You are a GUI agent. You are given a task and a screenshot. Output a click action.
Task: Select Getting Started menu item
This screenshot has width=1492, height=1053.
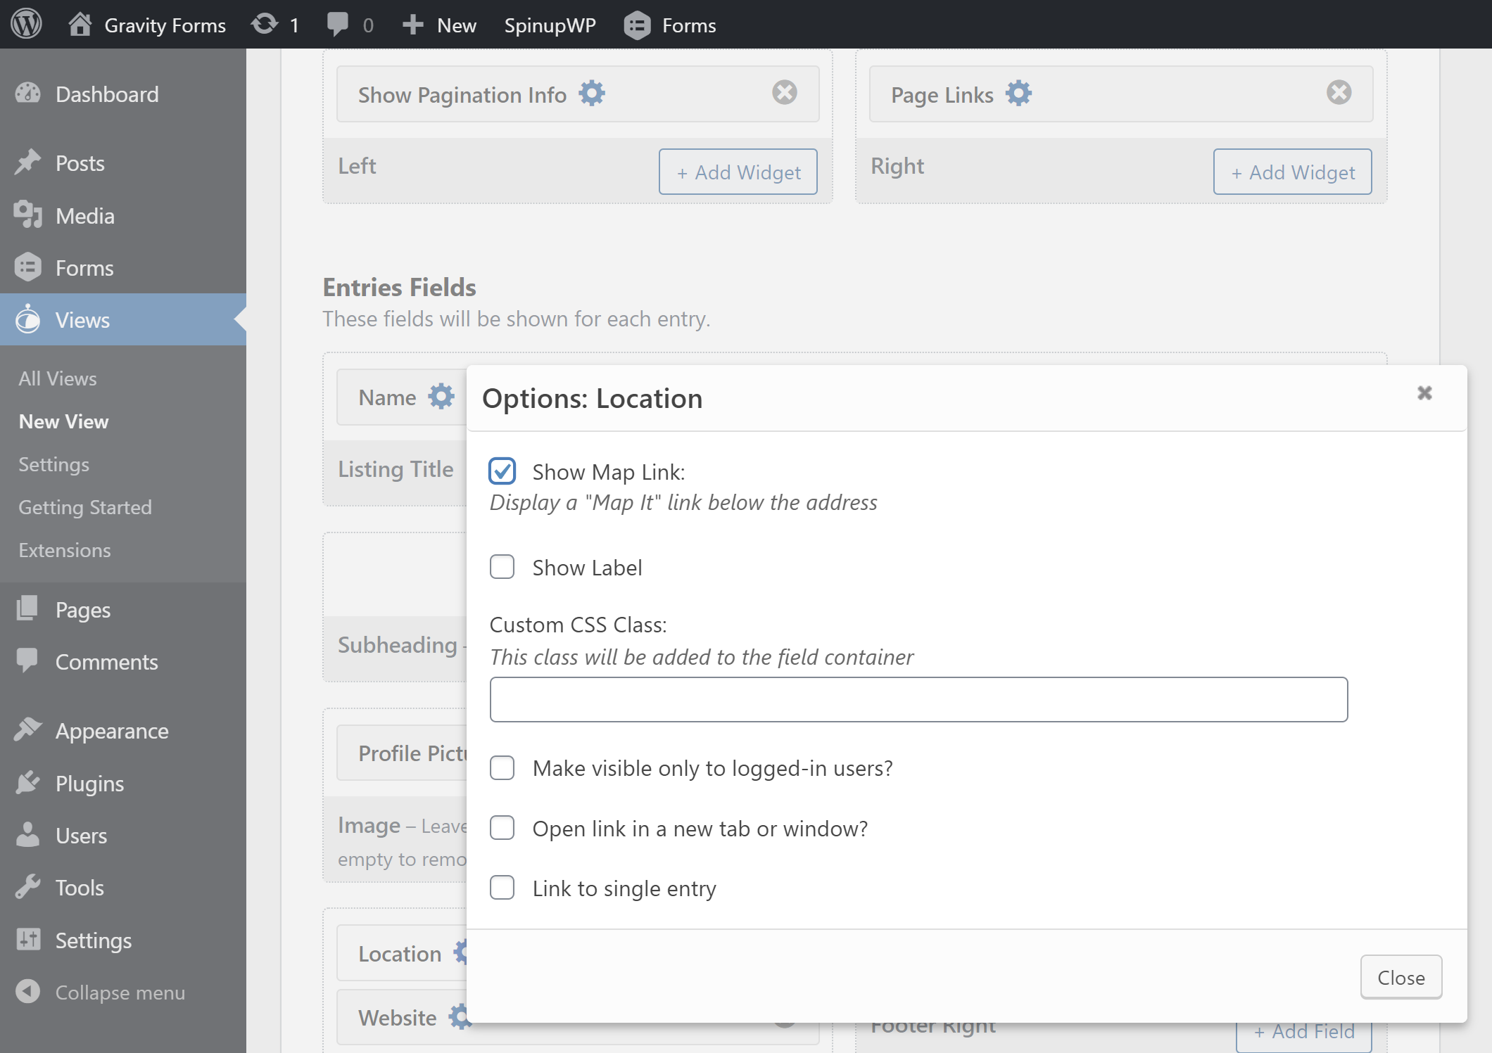[85, 507]
